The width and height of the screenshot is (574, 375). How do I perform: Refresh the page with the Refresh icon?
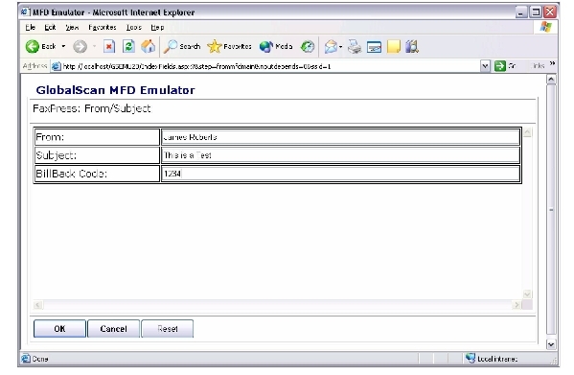[x=128, y=46]
